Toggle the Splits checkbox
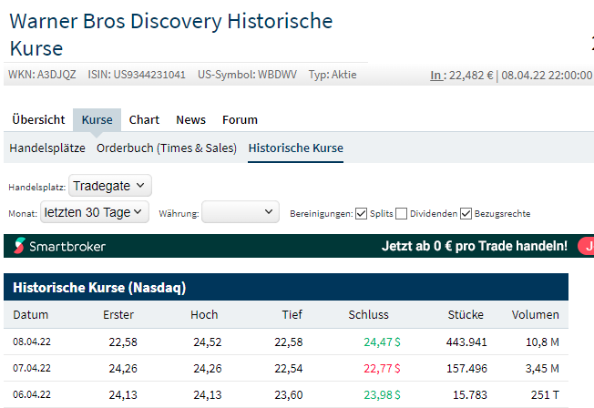 (x=361, y=214)
